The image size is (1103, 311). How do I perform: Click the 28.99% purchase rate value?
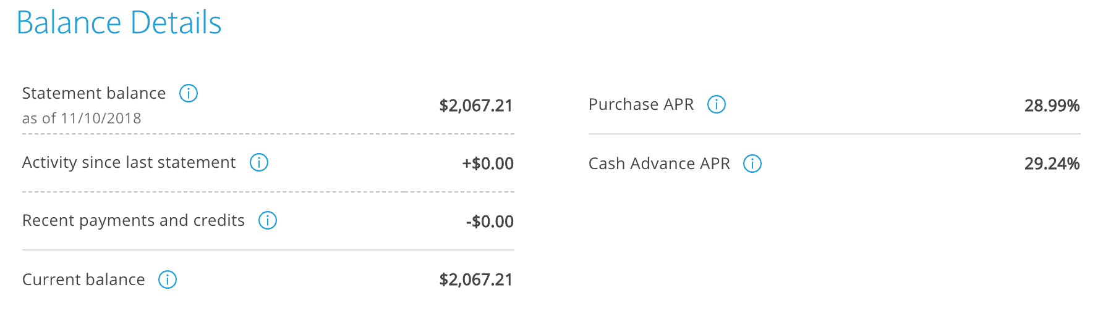coord(1052,106)
